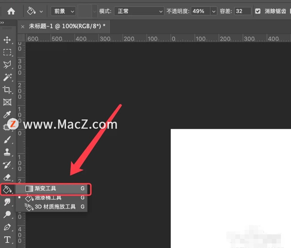Select the Rectangular Marquee tool
This screenshot has width=291, height=248.
tap(7, 52)
